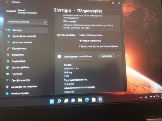This screenshot has width=162, height=121.
Task: Launch Microsoft Edge from taskbar
Action: tap(87, 100)
